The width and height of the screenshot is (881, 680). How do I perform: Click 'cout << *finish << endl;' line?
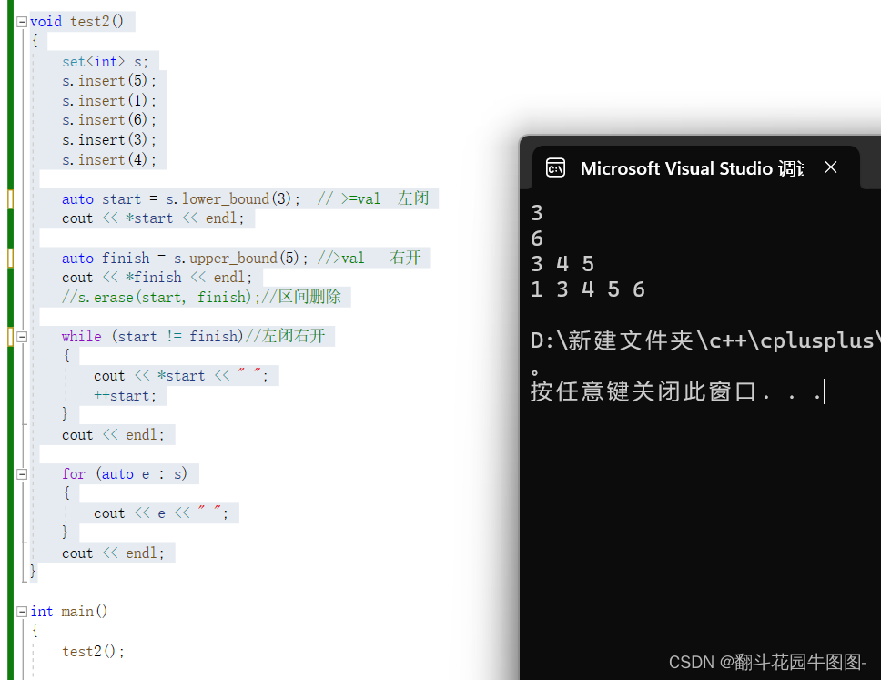point(157,277)
